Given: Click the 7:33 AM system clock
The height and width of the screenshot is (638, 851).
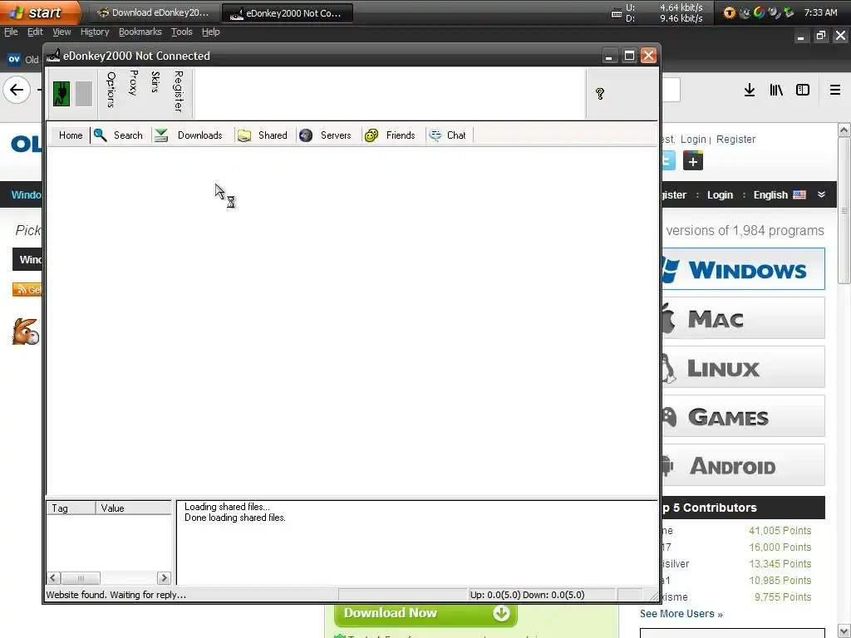Looking at the screenshot, I should [x=820, y=12].
